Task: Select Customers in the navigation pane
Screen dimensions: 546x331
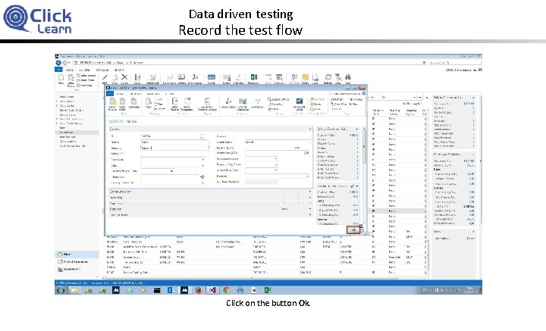Action: point(77,133)
